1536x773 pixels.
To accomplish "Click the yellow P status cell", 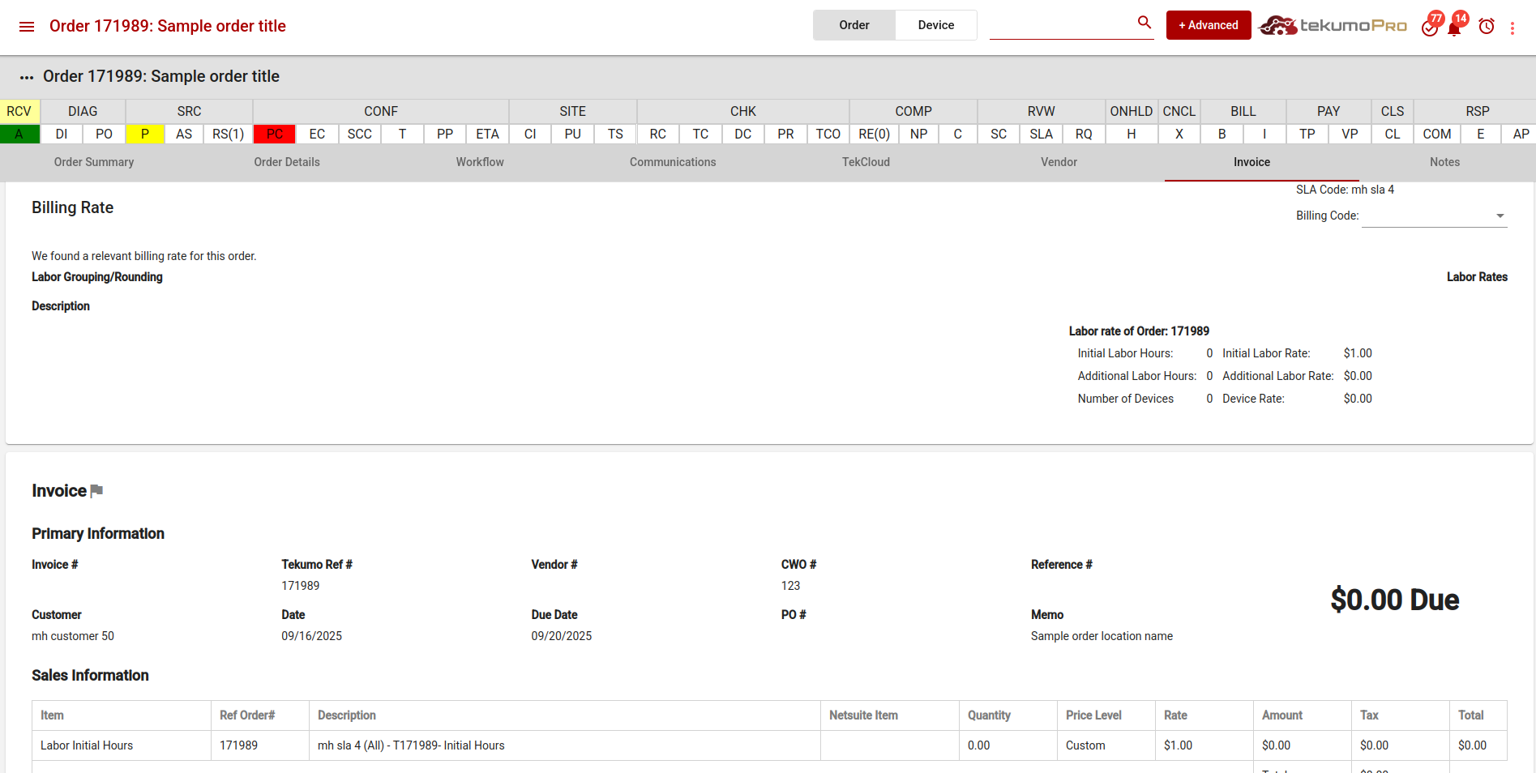I will tap(144, 134).
